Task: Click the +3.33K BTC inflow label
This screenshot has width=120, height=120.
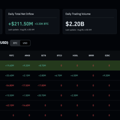Action: tap(42, 24)
